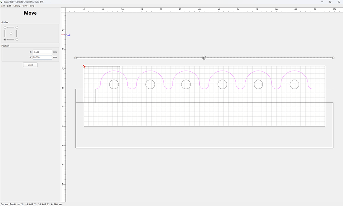Screen dimensions: 343x206
Task: Click the Carbide Create app icon in title bar
Action: pos(2,2)
